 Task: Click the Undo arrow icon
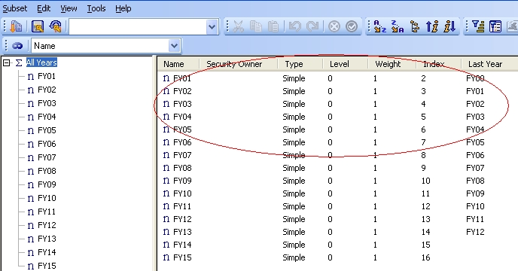point(294,26)
